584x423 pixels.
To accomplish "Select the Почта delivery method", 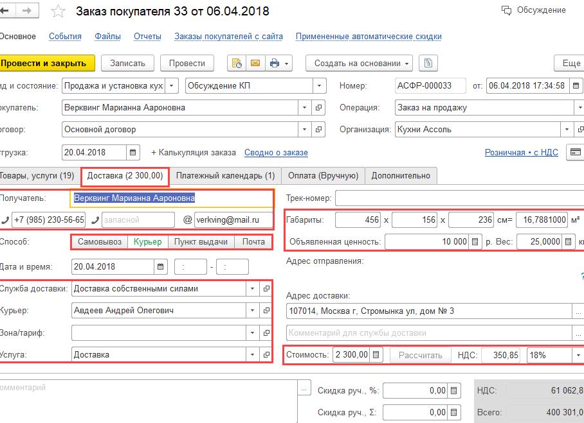I will click(x=253, y=241).
